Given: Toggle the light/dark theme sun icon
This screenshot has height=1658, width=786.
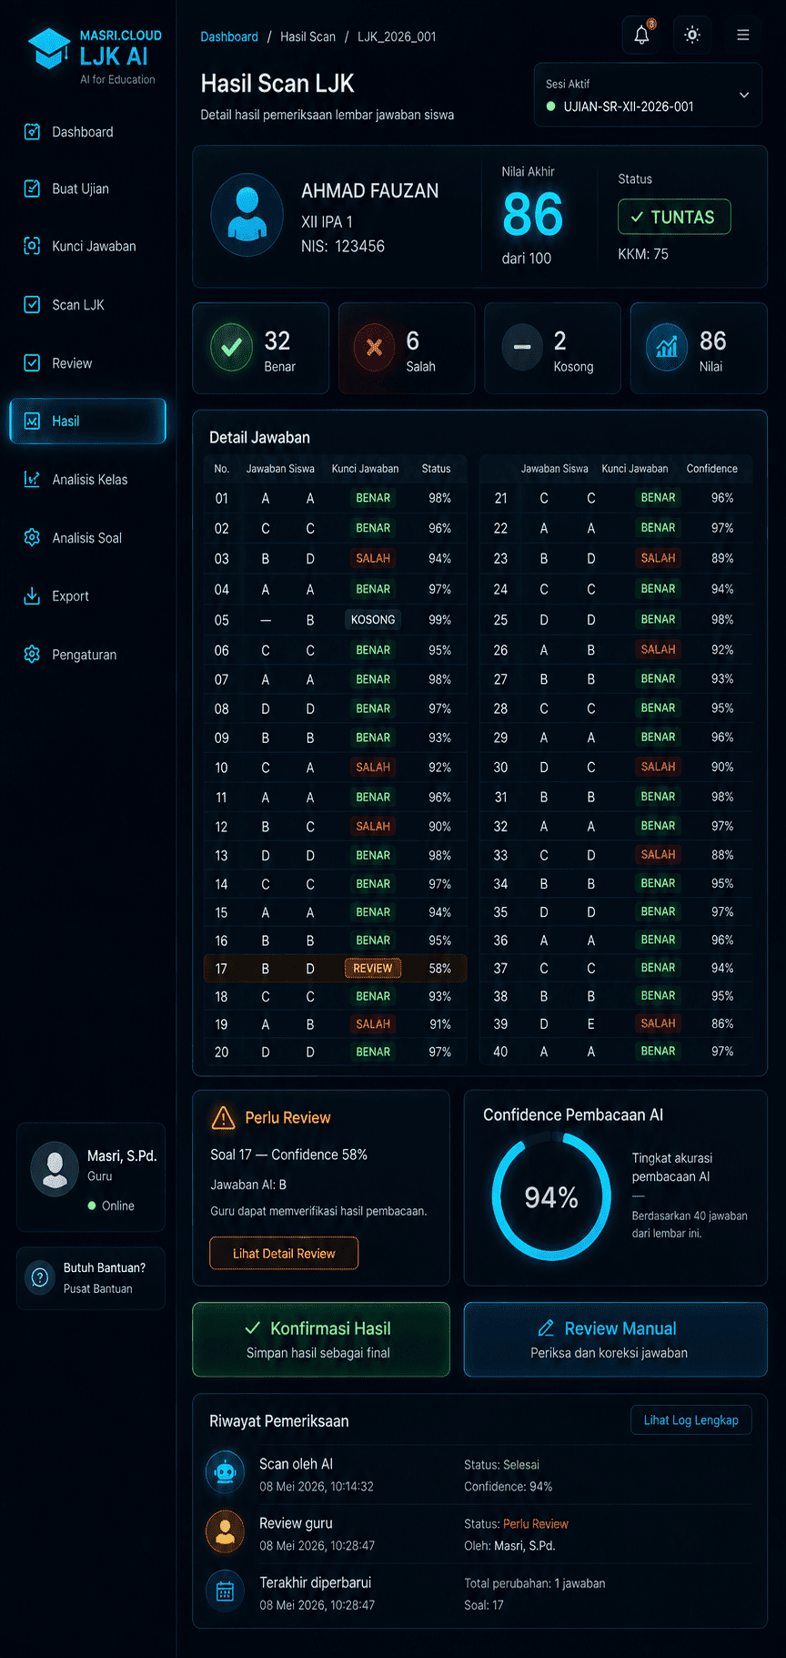Looking at the screenshot, I should (692, 36).
